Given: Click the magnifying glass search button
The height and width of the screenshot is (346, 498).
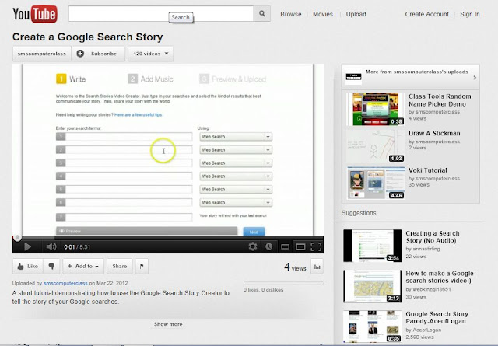Looking at the screenshot, I should 262,14.
